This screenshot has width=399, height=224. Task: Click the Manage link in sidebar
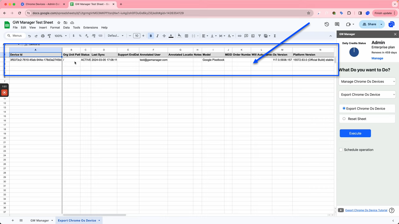(x=377, y=58)
